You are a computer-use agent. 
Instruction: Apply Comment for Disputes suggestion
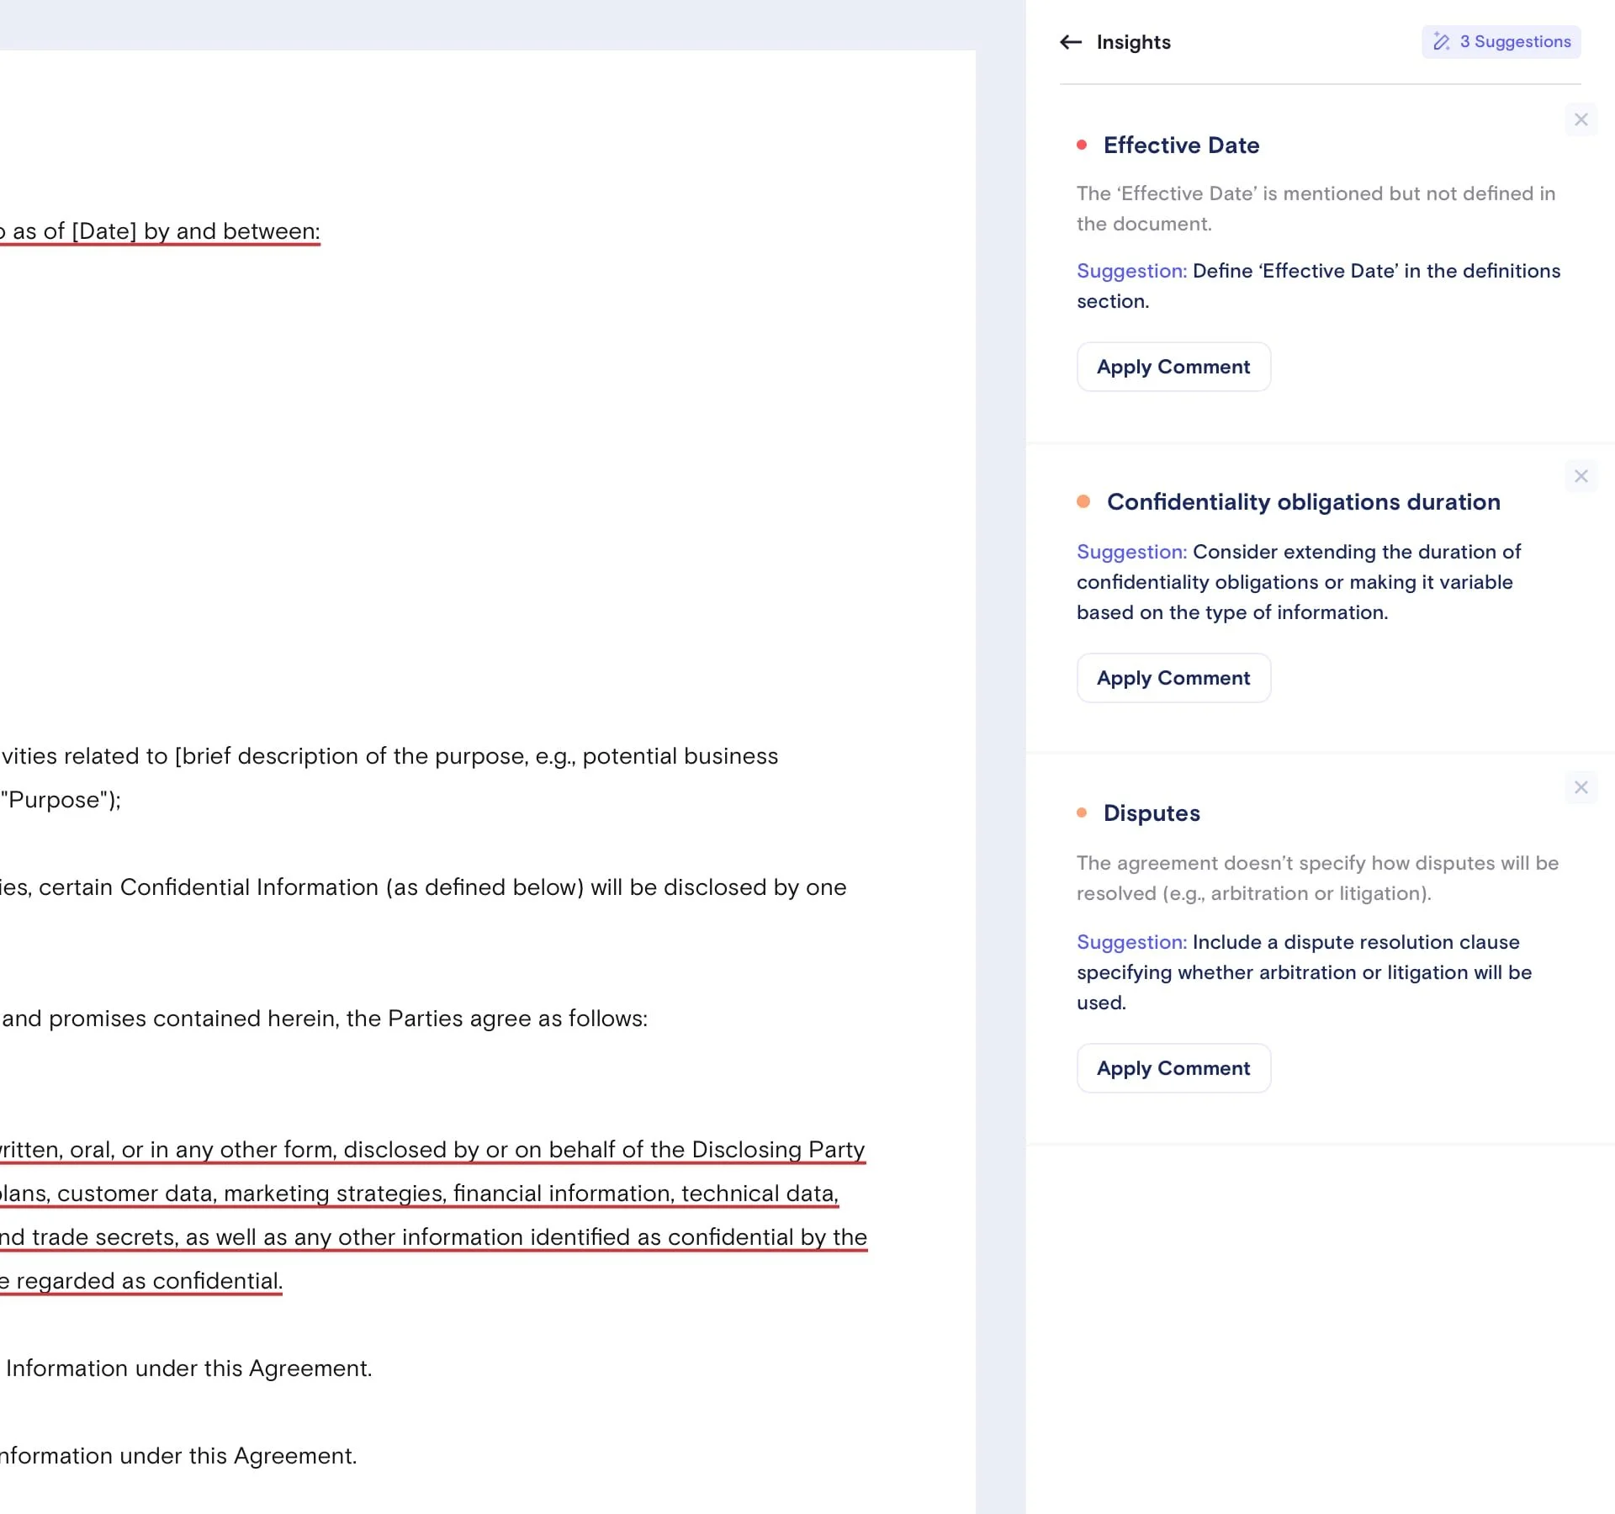pyautogui.click(x=1173, y=1068)
